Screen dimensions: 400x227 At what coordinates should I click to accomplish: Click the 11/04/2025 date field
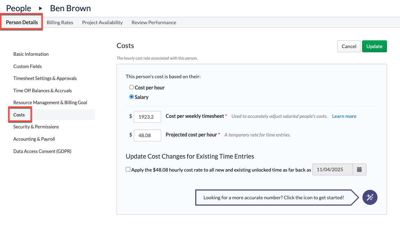pyautogui.click(x=333, y=170)
